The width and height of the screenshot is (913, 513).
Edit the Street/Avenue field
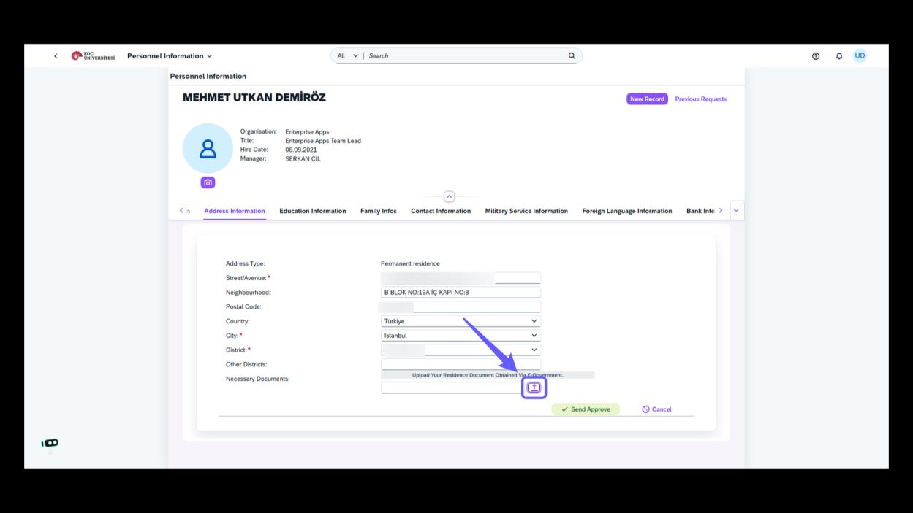pyautogui.click(x=461, y=278)
